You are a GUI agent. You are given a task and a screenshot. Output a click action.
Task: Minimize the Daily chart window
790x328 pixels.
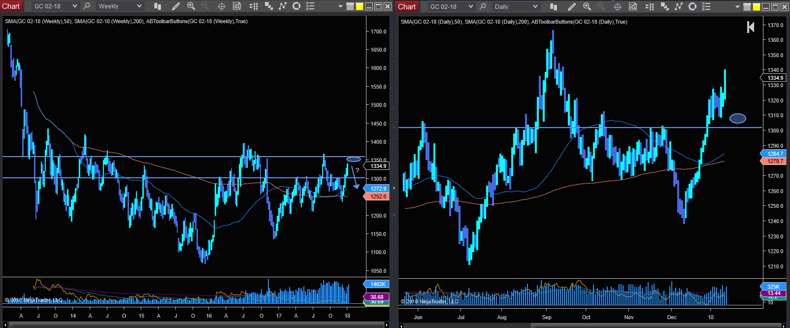coord(765,6)
